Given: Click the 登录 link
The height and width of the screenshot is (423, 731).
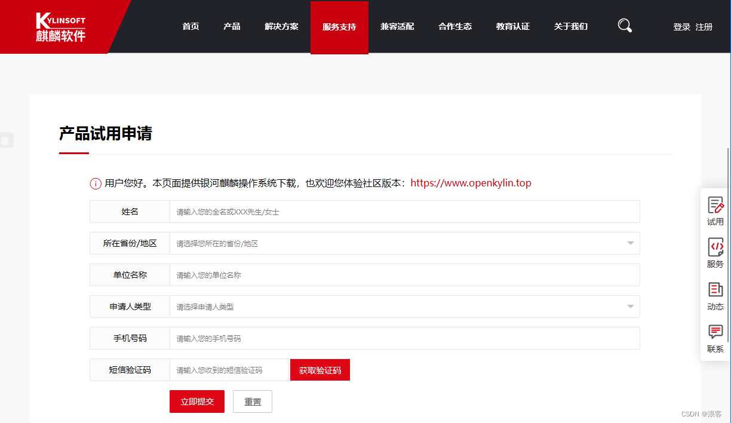Looking at the screenshot, I should (681, 26).
